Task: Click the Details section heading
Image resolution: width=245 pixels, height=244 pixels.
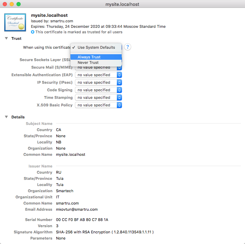Action: (x=18, y=117)
